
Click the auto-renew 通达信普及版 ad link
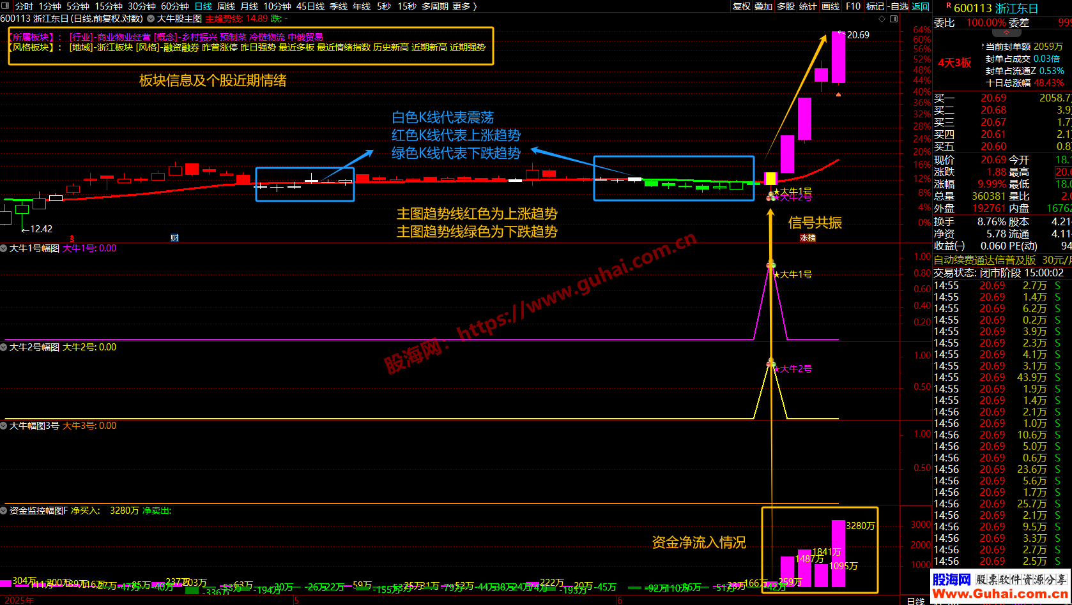1003,260
